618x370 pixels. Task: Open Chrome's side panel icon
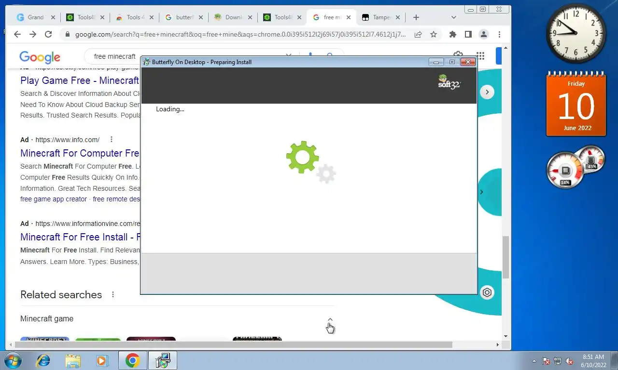coord(468,34)
